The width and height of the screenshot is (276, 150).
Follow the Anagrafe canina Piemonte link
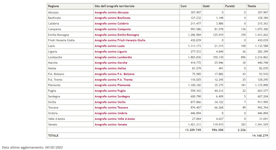(112, 85)
